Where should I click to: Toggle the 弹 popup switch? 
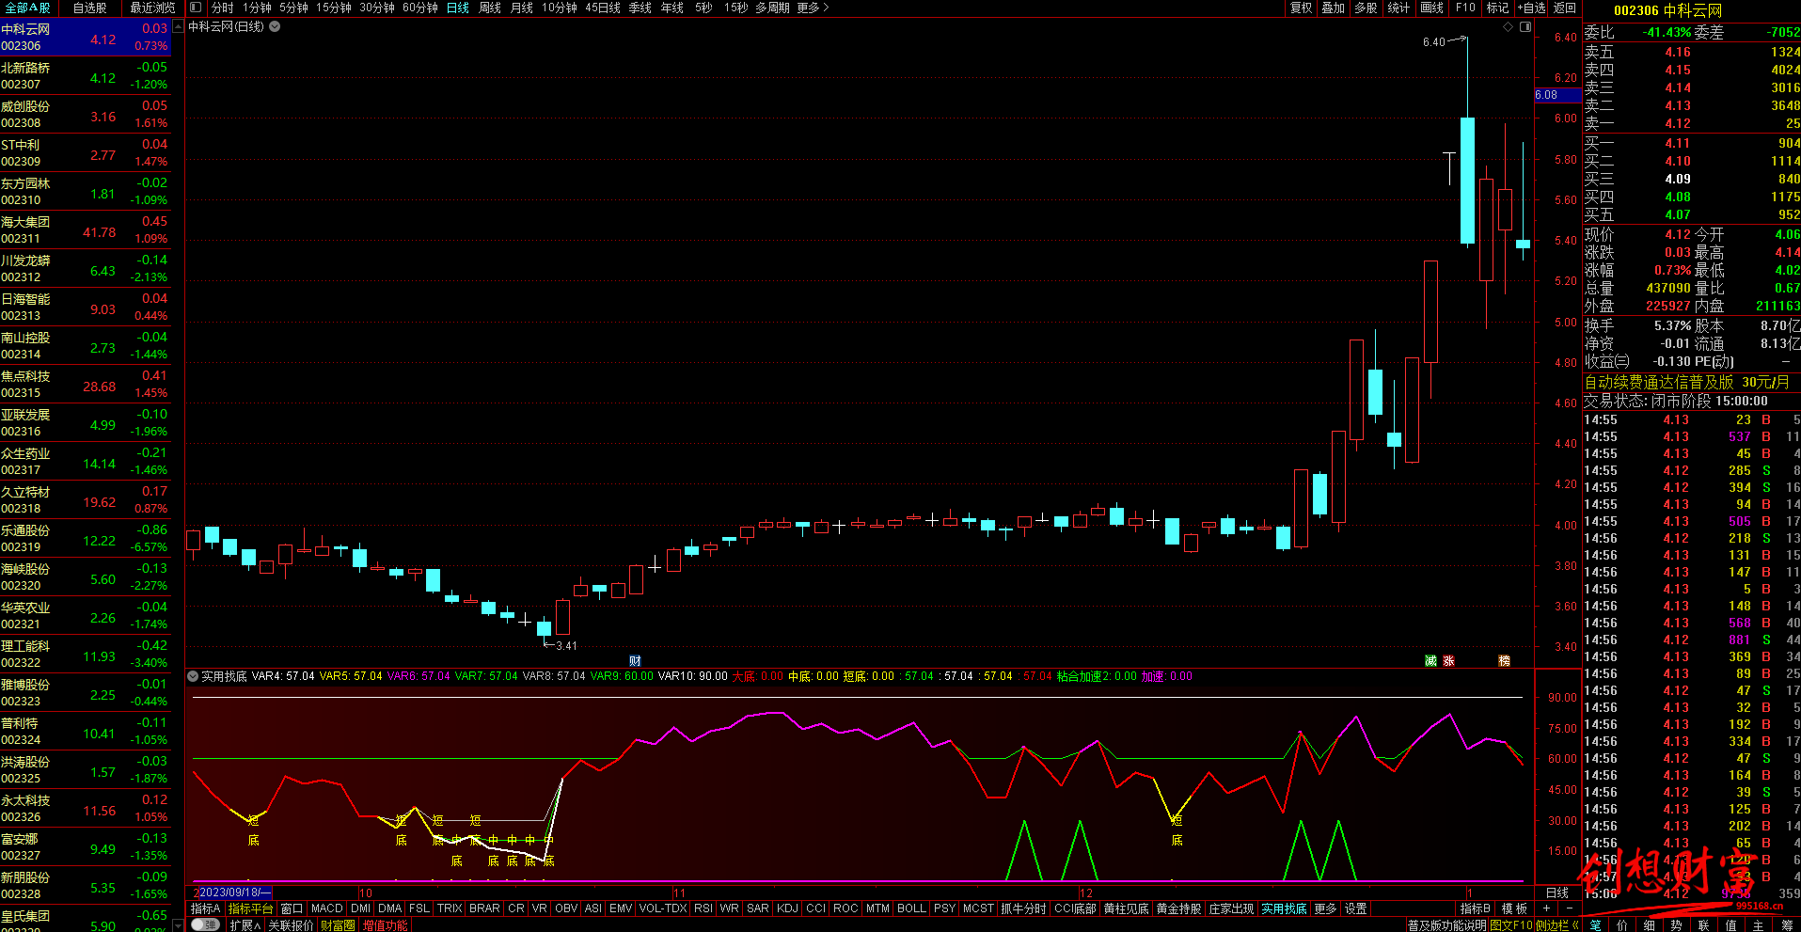click(205, 925)
